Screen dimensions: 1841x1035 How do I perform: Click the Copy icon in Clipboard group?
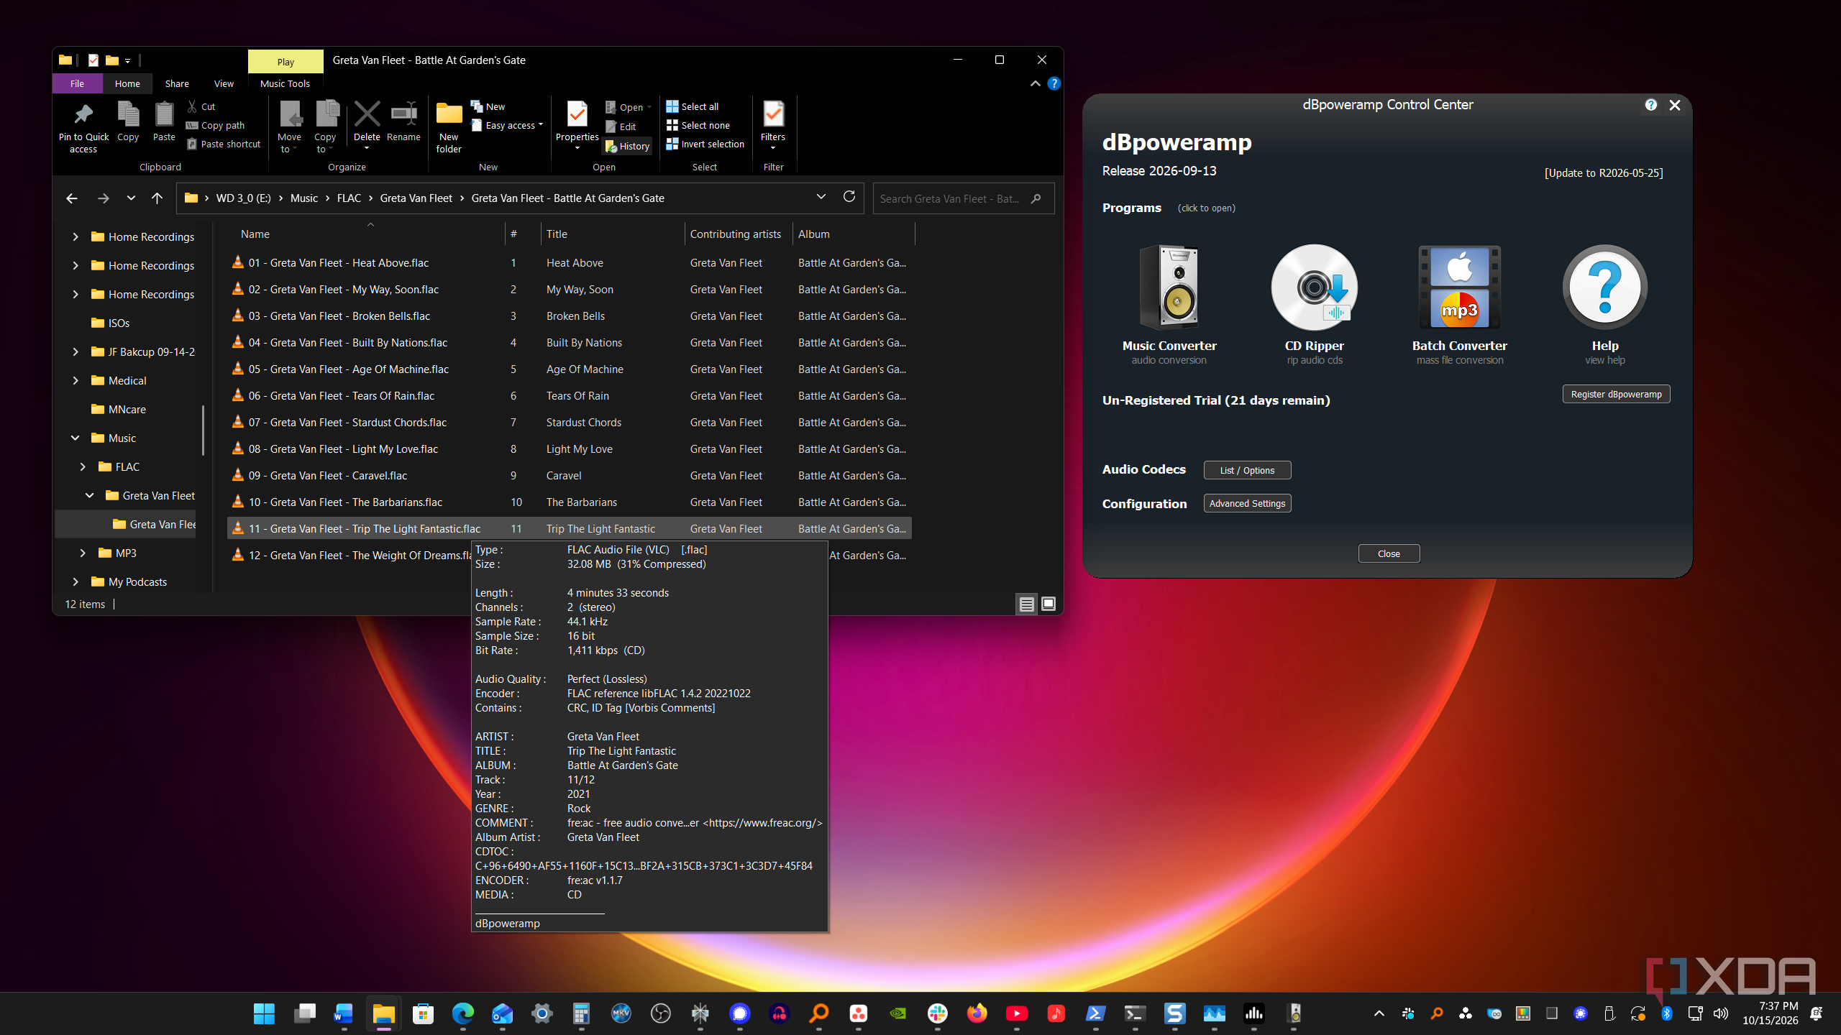coord(128,115)
